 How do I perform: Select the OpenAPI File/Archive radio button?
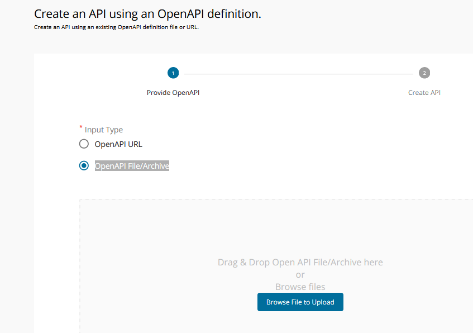click(x=84, y=166)
